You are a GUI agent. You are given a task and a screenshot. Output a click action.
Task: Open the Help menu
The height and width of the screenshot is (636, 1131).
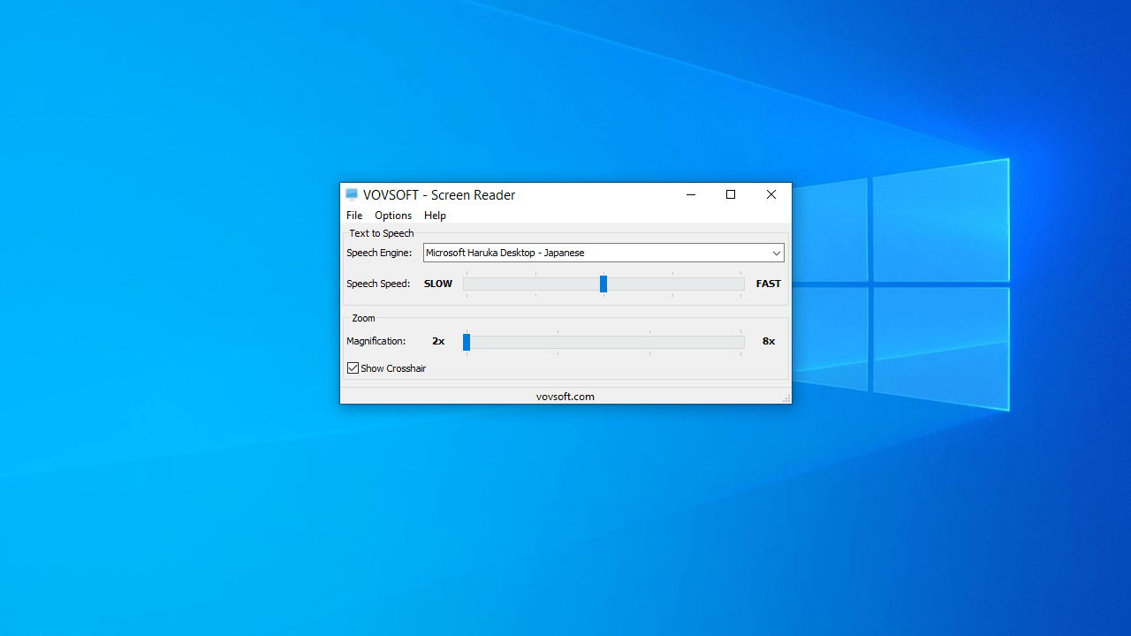pyautogui.click(x=435, y=216)
